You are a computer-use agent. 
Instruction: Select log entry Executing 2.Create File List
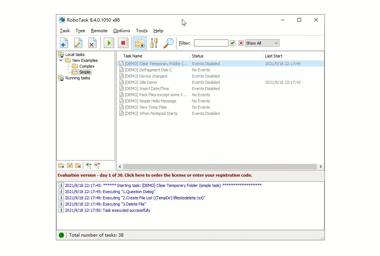tap(135, 198)
